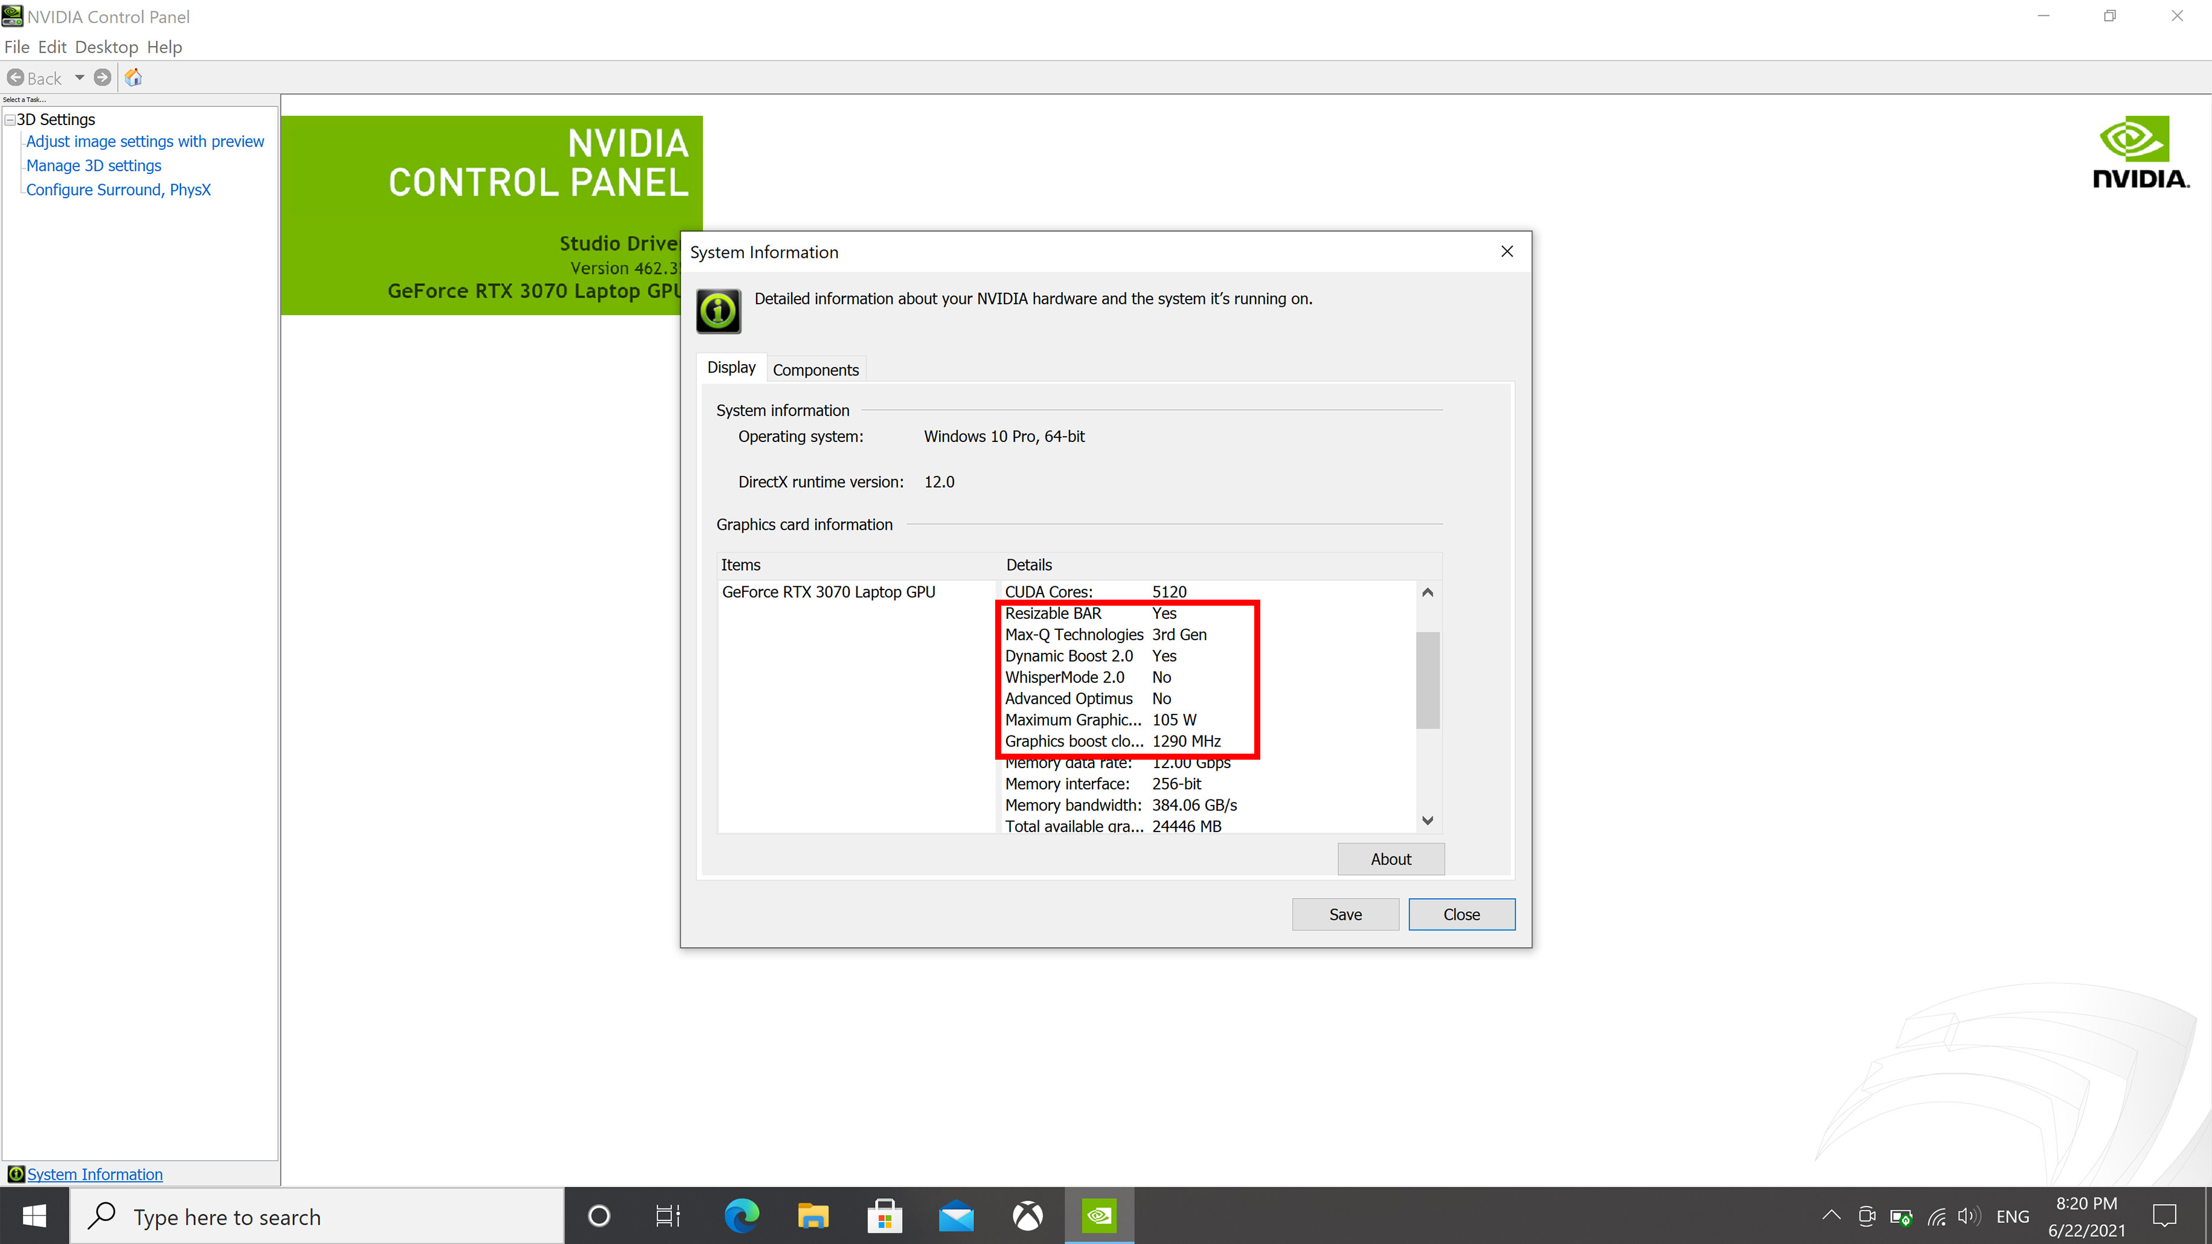Open the notification center icon
The image size is (2212, 1244).
point(2165,1217)
